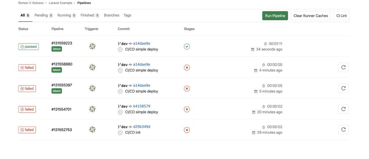Open pipeline #131558880 link
This screenshot has height=159, width=369.
62,64
